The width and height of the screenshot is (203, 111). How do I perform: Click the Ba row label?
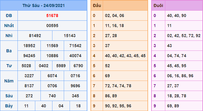[x=9, y=51]
